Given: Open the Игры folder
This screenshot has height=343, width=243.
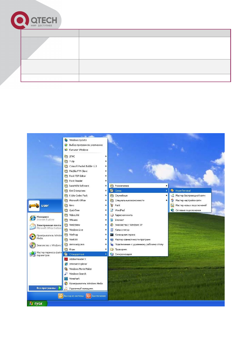Looking at the screenshot, I should (x=85, y=250).
